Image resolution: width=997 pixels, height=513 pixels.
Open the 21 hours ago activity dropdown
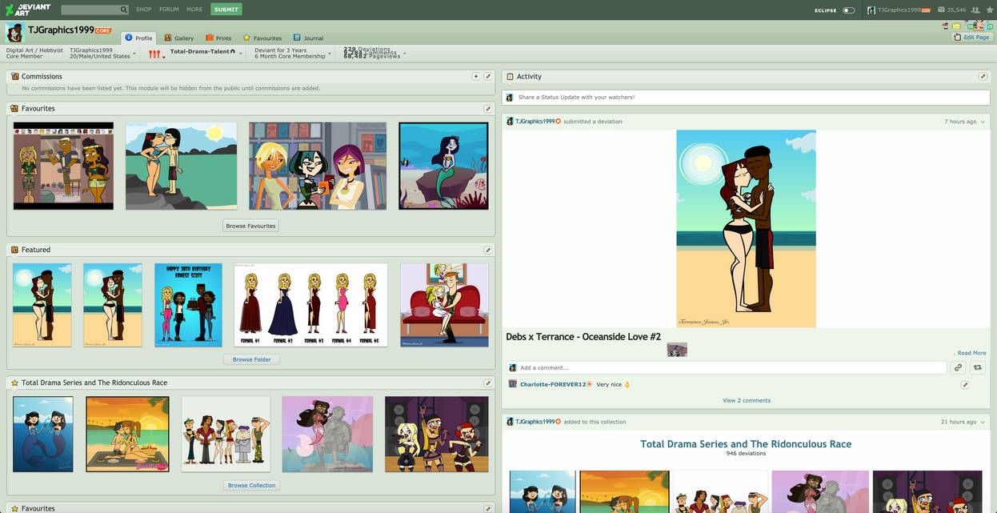pos(983,422)
